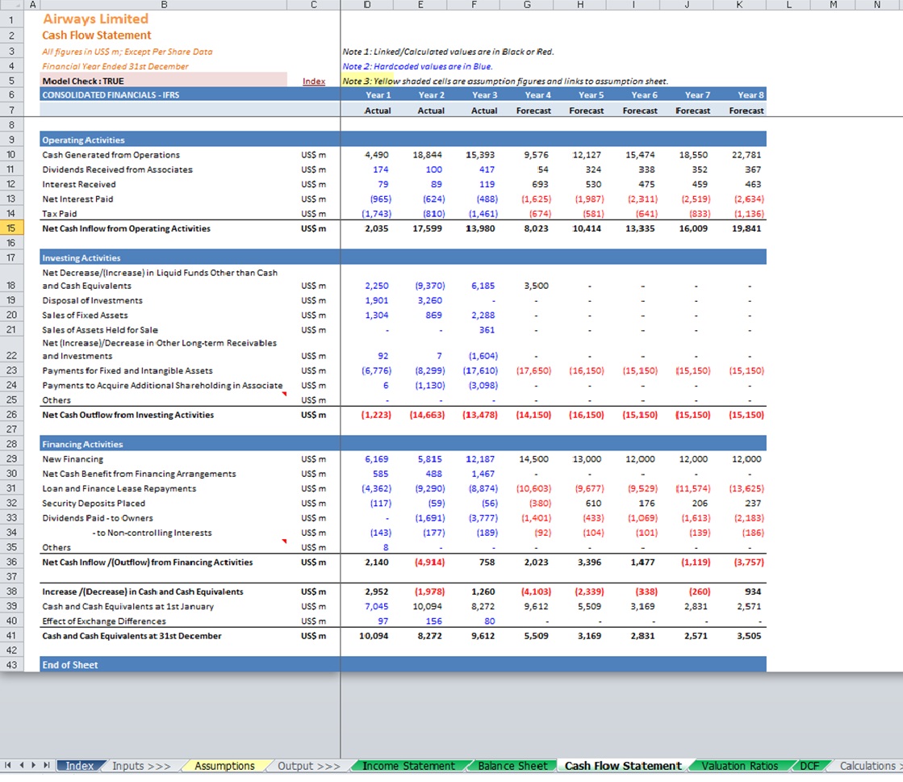Follow the Index hyperlink in cell C5
The height and width of the screenshot is (782, 903).
click(x=314, y=82)
